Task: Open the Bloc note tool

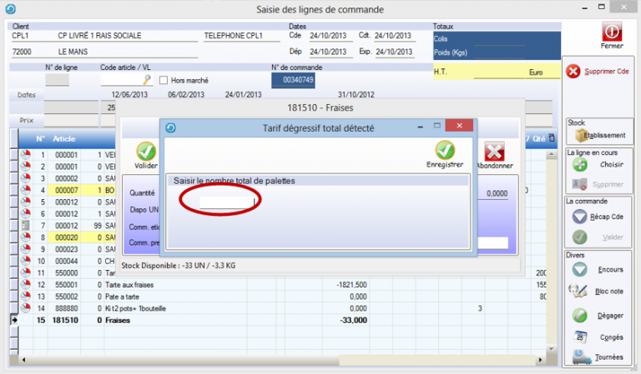Action: coord(581,292)
